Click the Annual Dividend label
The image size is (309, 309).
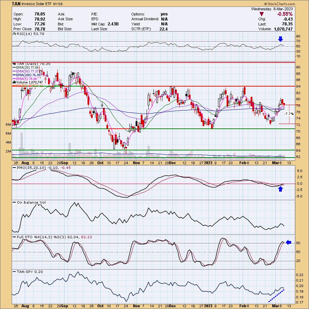tap(145, 19)
